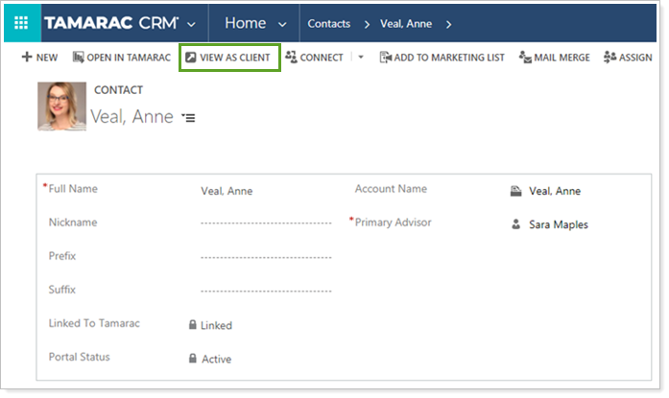The height and width of the screenshot is (398, 669).
Task: Expand the Tamarac CRM dropdown chevron
Action: 192,24
